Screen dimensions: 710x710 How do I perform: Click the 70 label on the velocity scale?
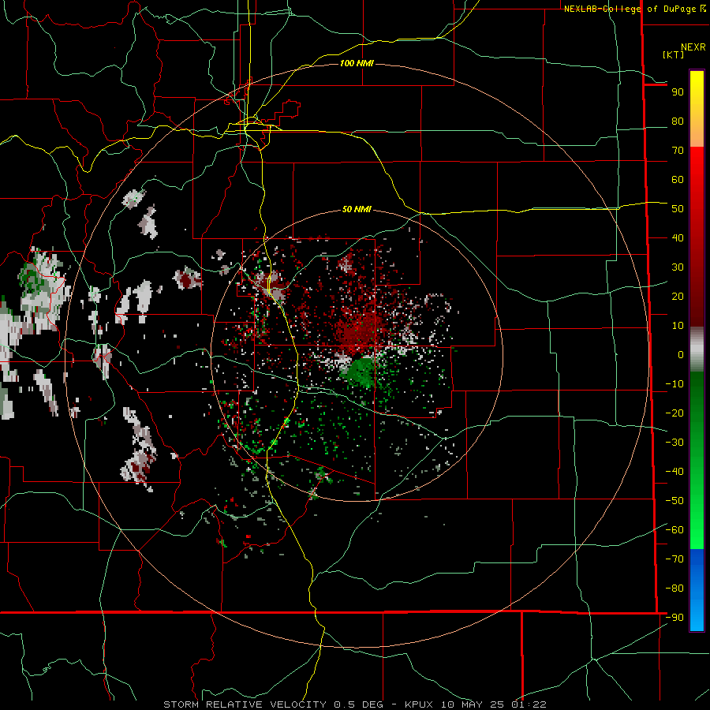pos(678,151)
